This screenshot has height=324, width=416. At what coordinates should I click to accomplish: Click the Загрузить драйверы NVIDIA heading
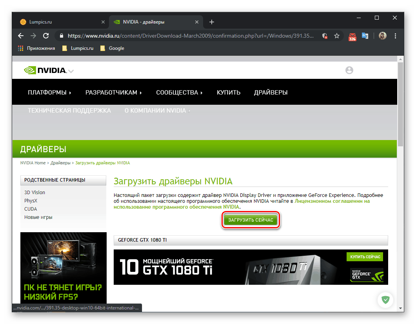tap(173, 181)
